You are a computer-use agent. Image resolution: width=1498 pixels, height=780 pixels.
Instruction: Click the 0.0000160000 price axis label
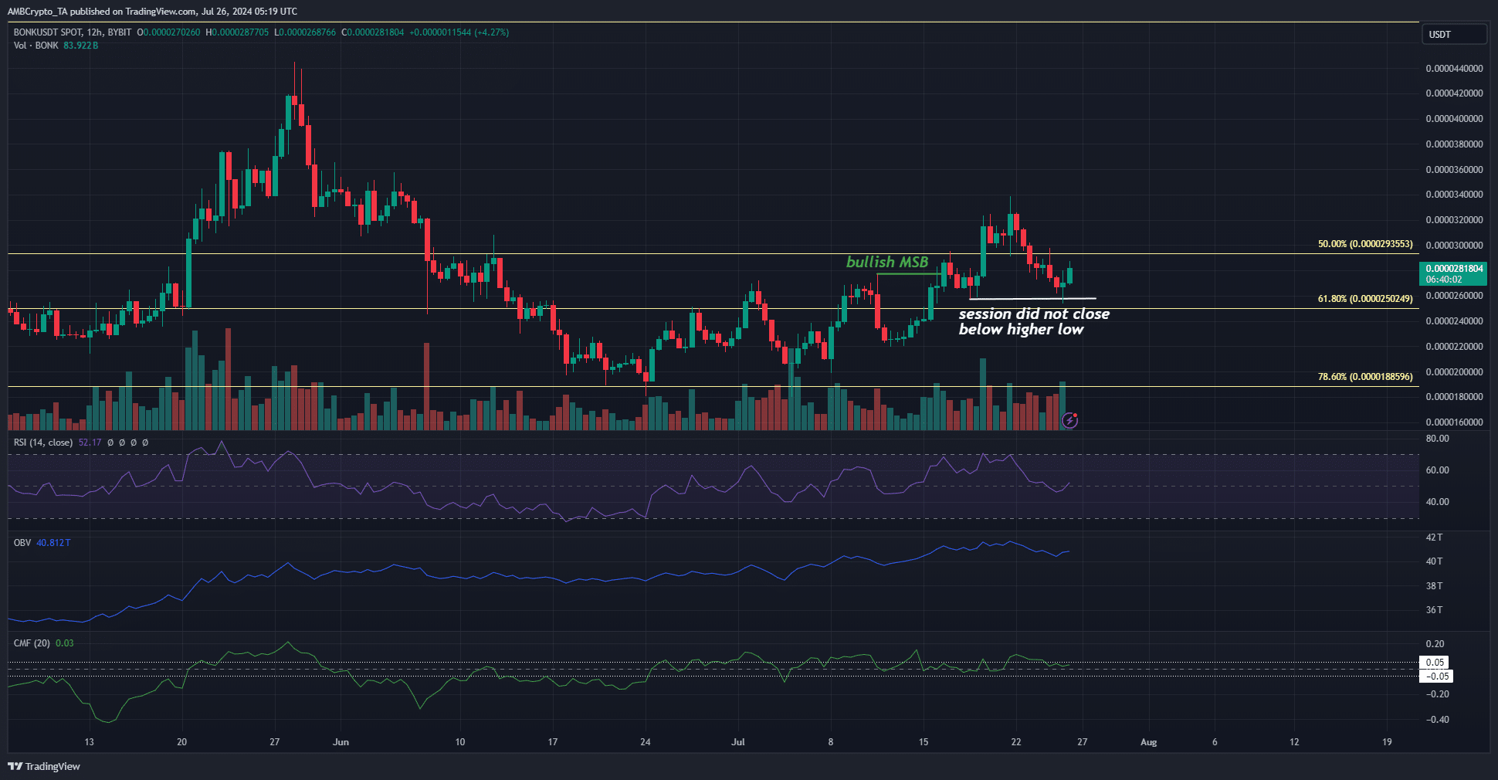pos(1454,422)
